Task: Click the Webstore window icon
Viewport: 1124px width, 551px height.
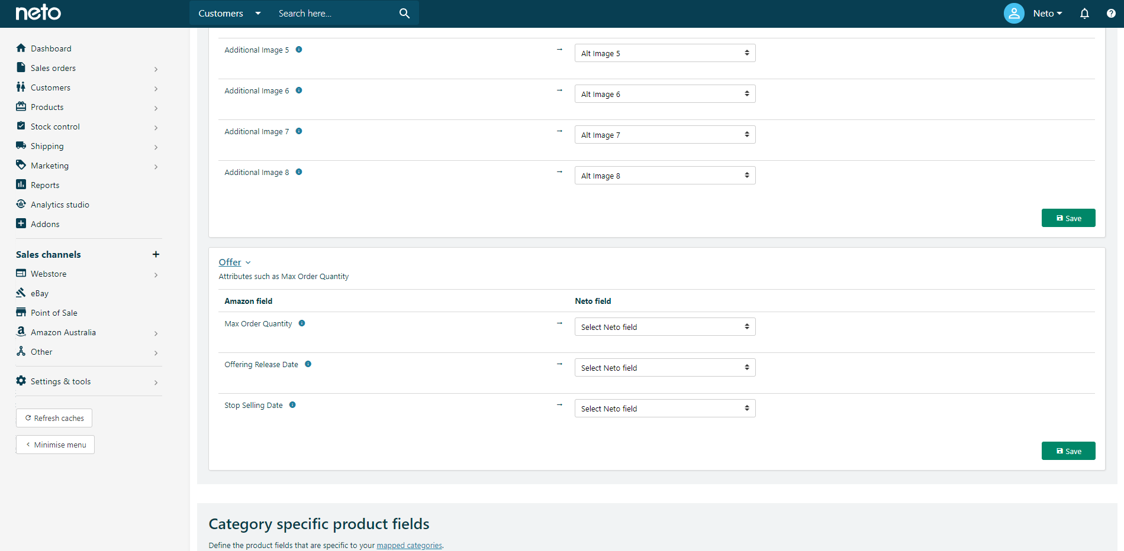Action: [21, 273]
